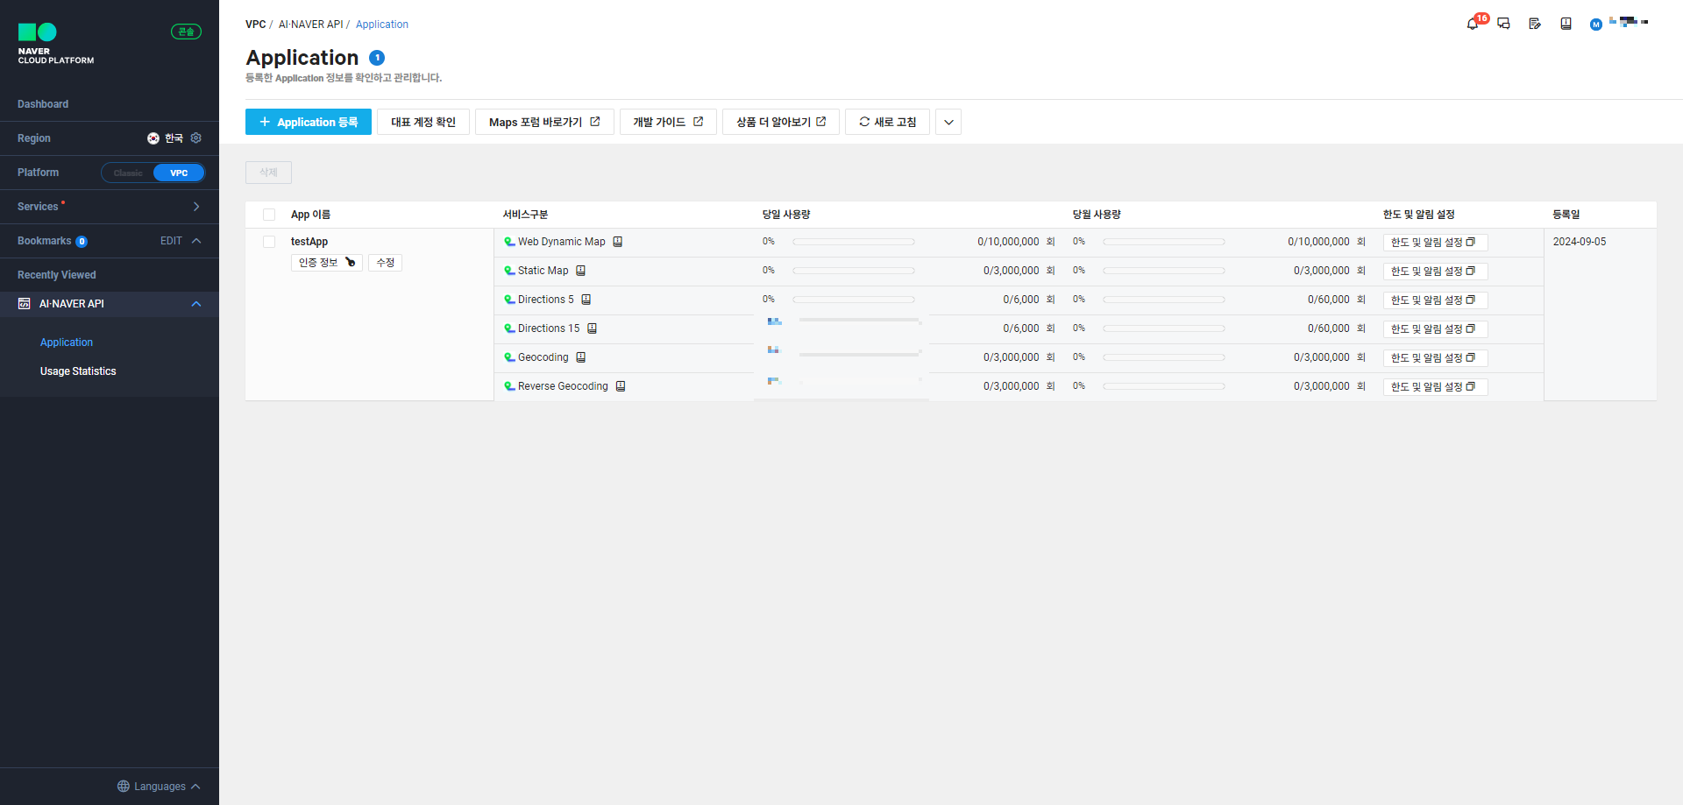Open the blue M user profile avatar
Viewport: 1683px width, 805px height.
point(1596,25)
